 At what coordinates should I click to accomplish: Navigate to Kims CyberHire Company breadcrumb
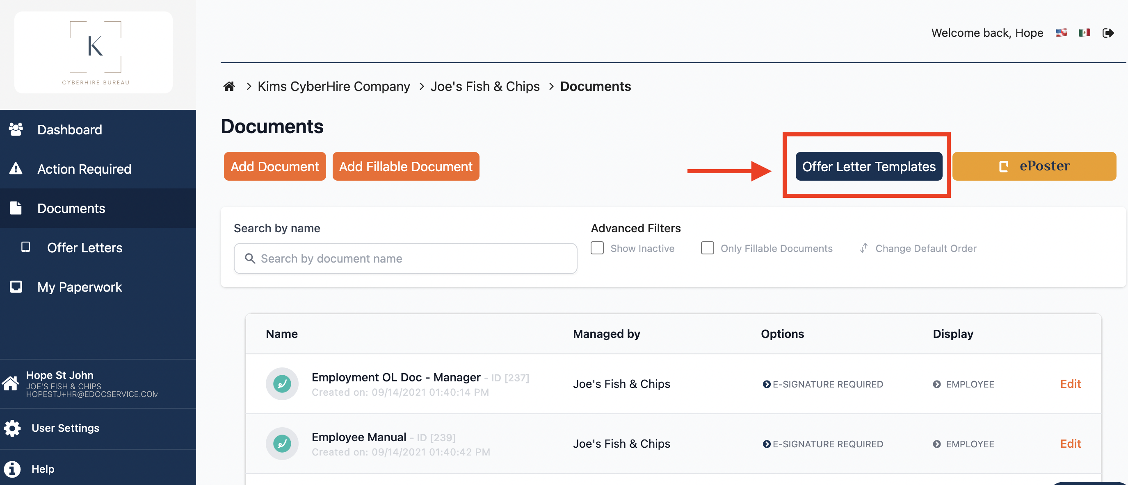[x=333, y=86]
